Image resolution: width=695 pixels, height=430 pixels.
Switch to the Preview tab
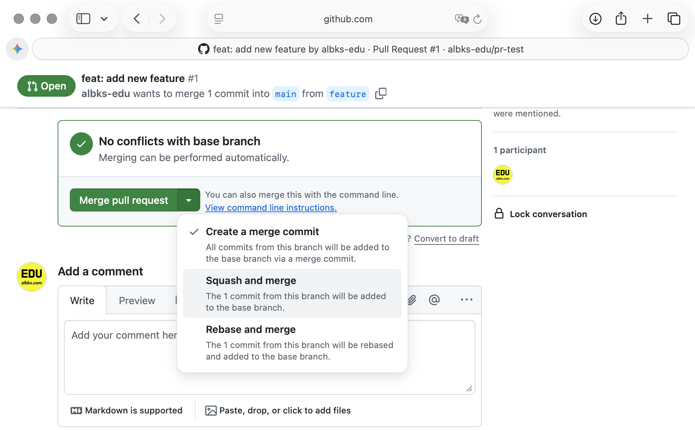pyautogui.click(x=137, y=301)
